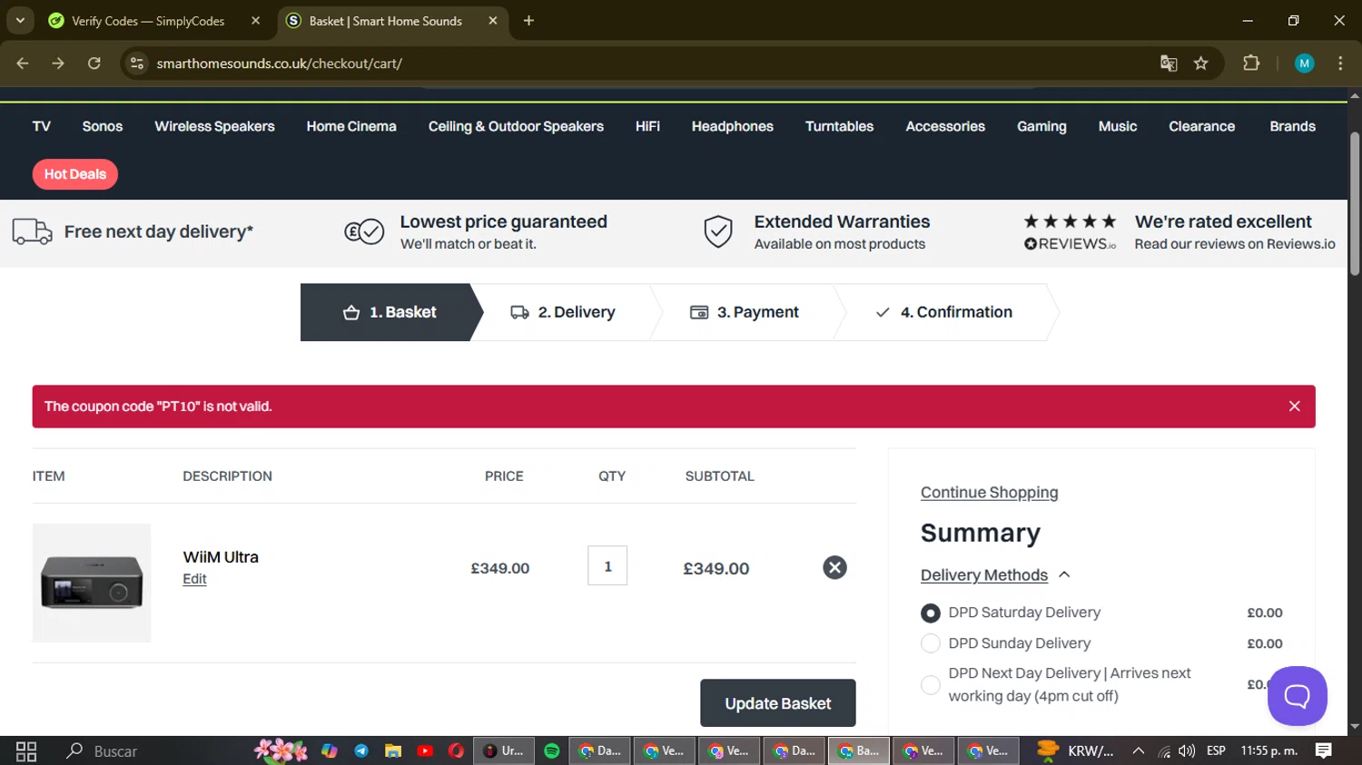Click the quantity field for WiiM Ultra
1362x765 pixels.
[x=607, y=566]
